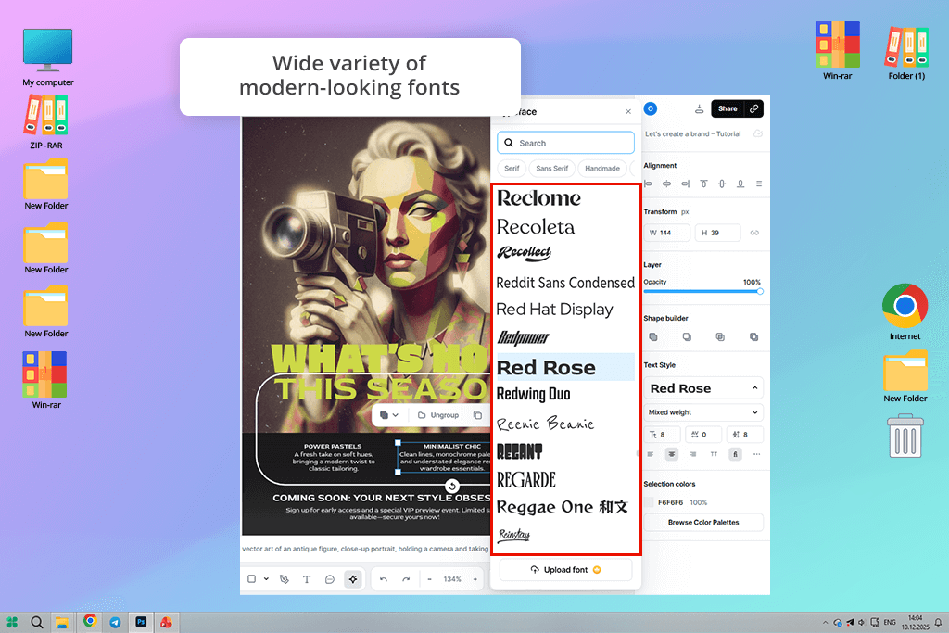Click the F6F6F6 color swatch
949x633 pixels.
650,502
